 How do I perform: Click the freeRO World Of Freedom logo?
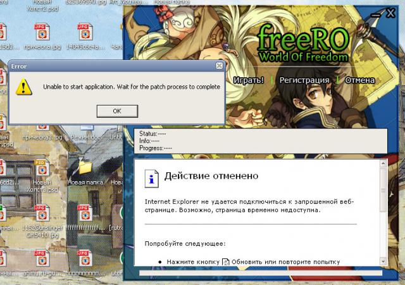point(304,44)
